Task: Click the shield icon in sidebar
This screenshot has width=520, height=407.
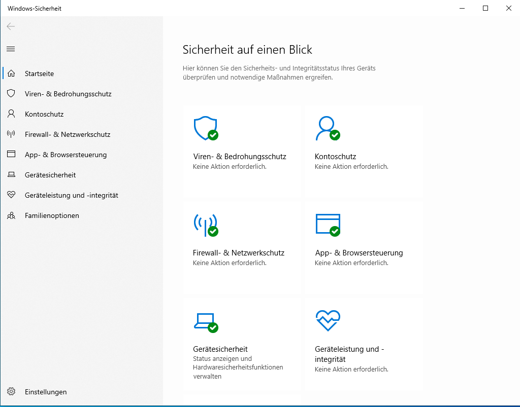Action: [11, 93]
